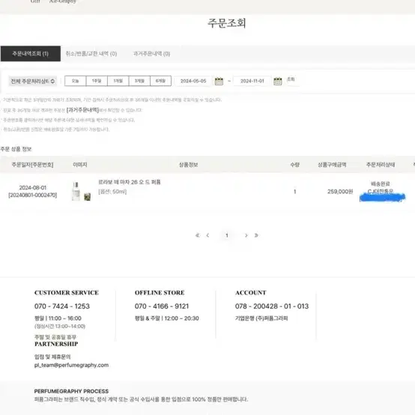Open the end date calendar icon
The height and width of the screenshot is (415, 415).
click(278, 81)
